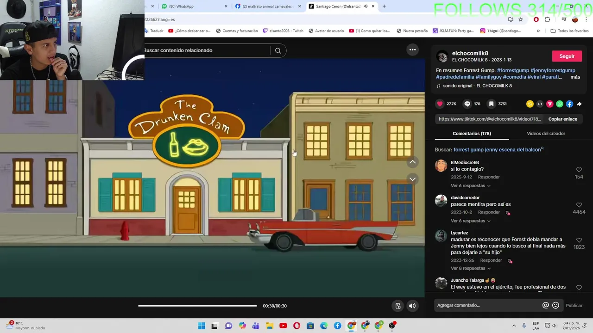Reply to ElMediocreEB's comment
593x333 pixels.
(489, 177)
